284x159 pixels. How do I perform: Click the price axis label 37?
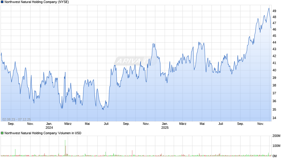[274, 93]
